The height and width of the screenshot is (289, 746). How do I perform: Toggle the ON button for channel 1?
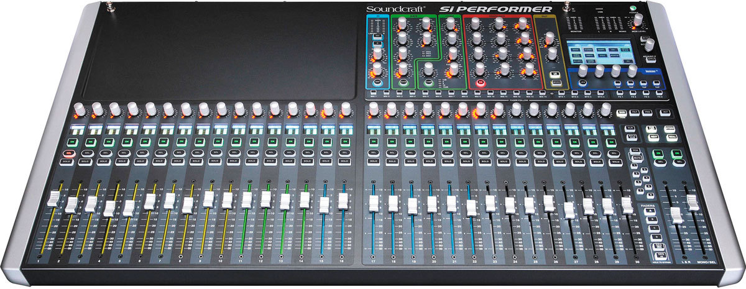click(71, 142)
